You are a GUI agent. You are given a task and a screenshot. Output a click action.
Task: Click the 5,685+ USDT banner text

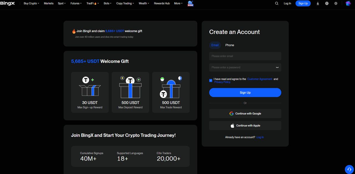coord(115,31)
